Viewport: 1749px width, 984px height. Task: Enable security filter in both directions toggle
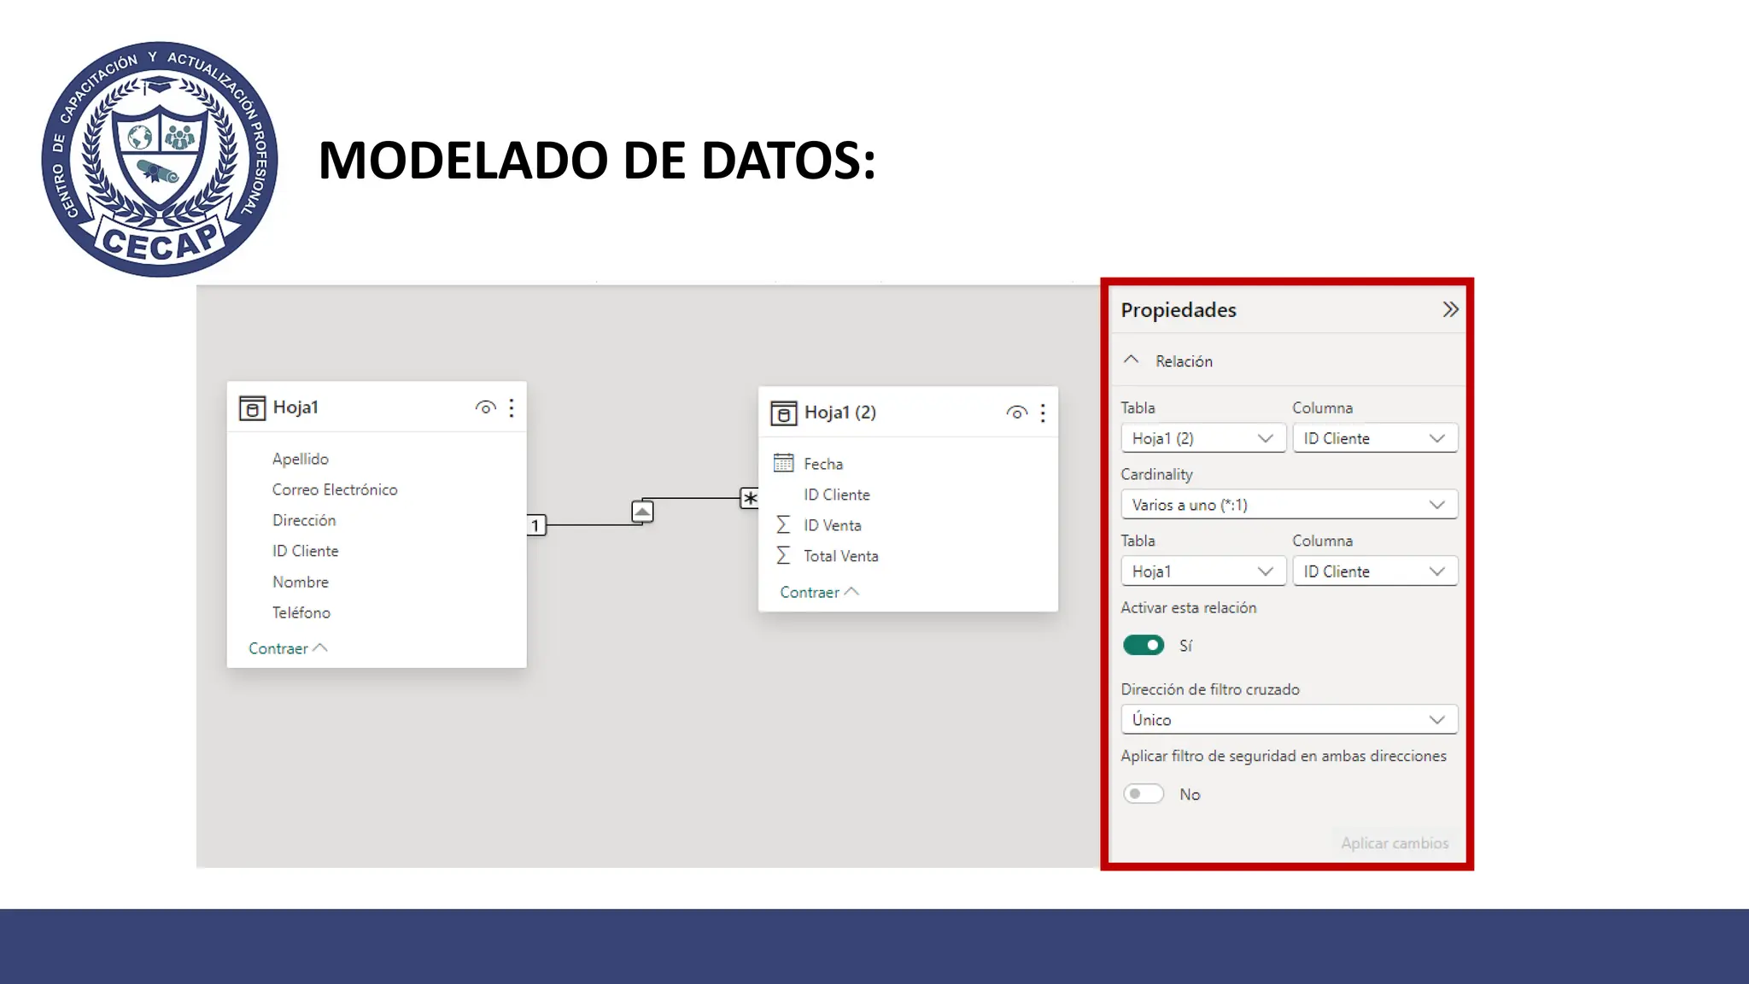click(1143, 794)
